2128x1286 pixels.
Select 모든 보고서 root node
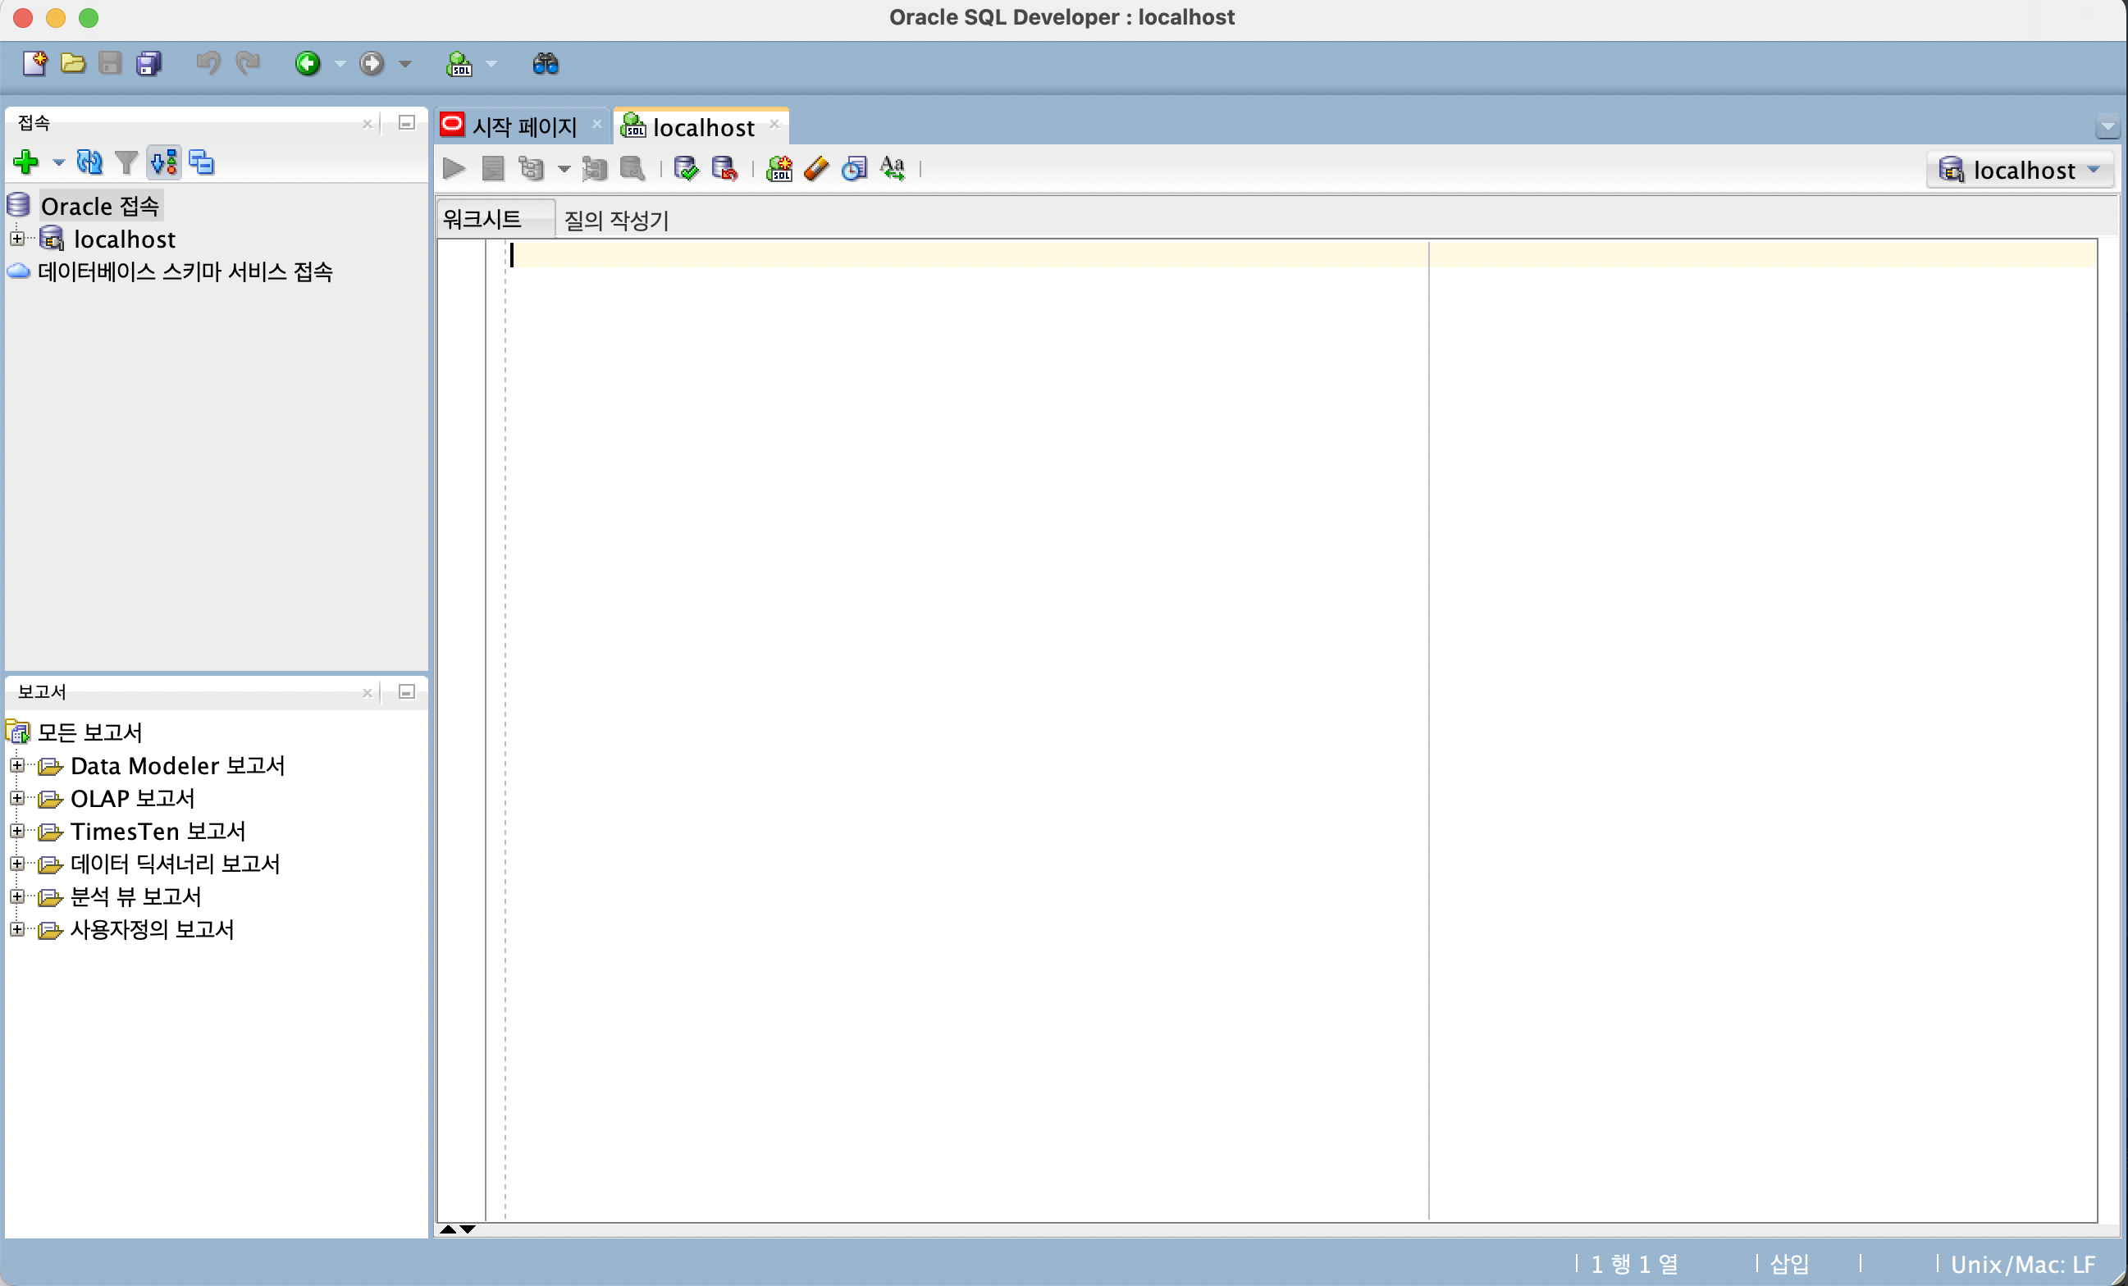click(89, 732)
